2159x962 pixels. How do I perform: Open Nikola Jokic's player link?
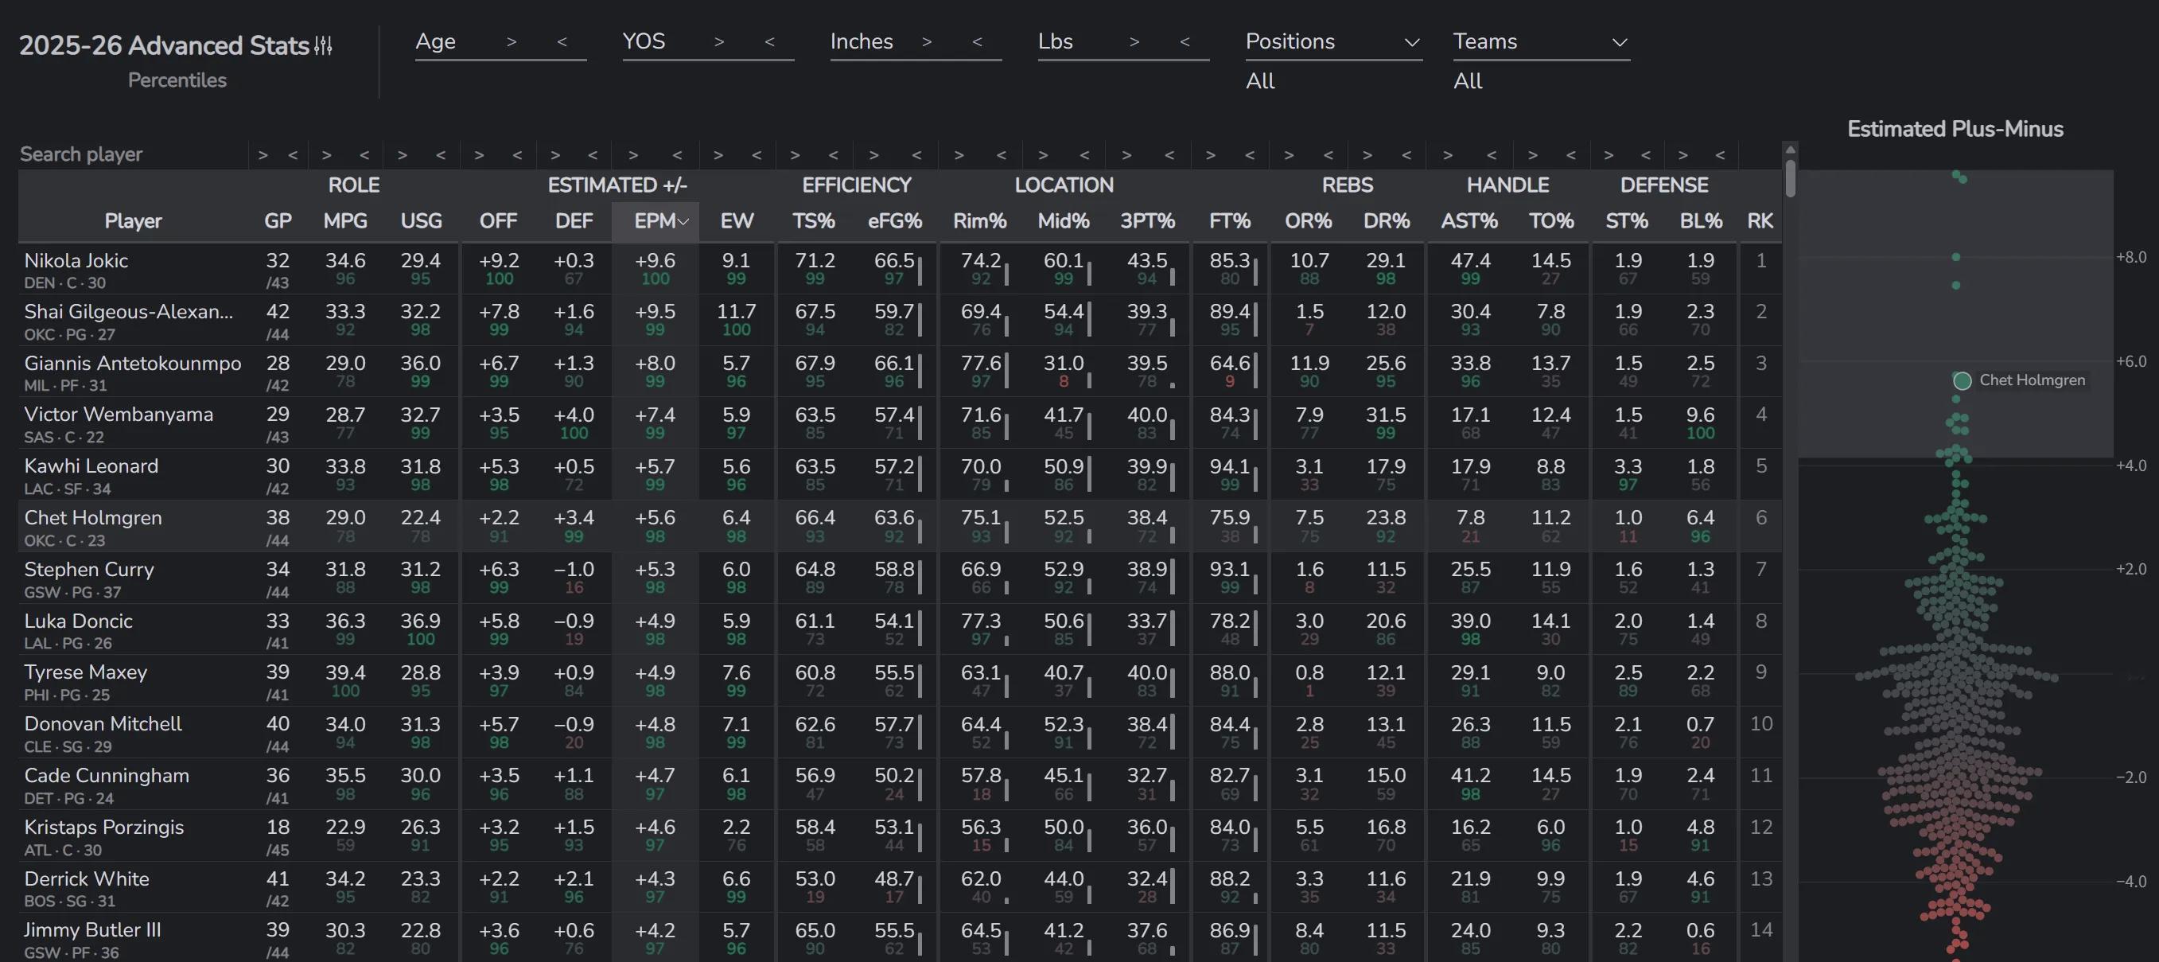76,261
